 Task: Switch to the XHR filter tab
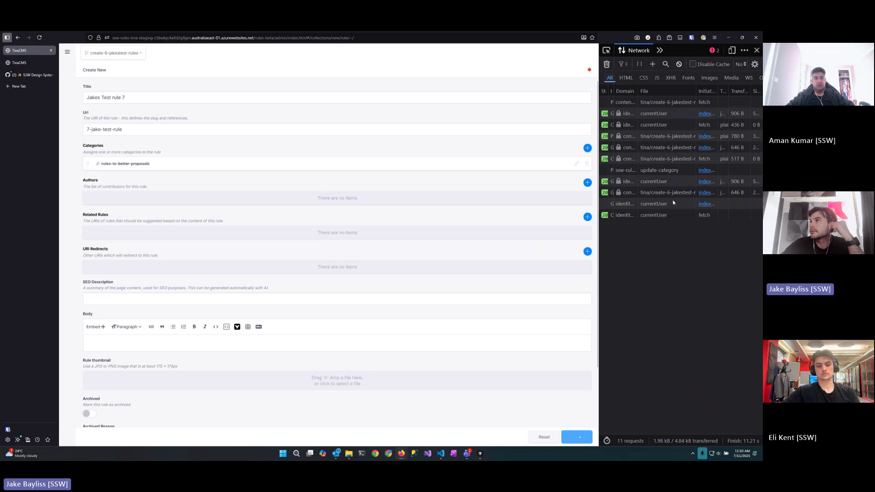click(671, 78)
